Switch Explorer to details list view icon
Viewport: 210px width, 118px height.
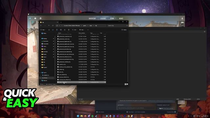(125, 84)
